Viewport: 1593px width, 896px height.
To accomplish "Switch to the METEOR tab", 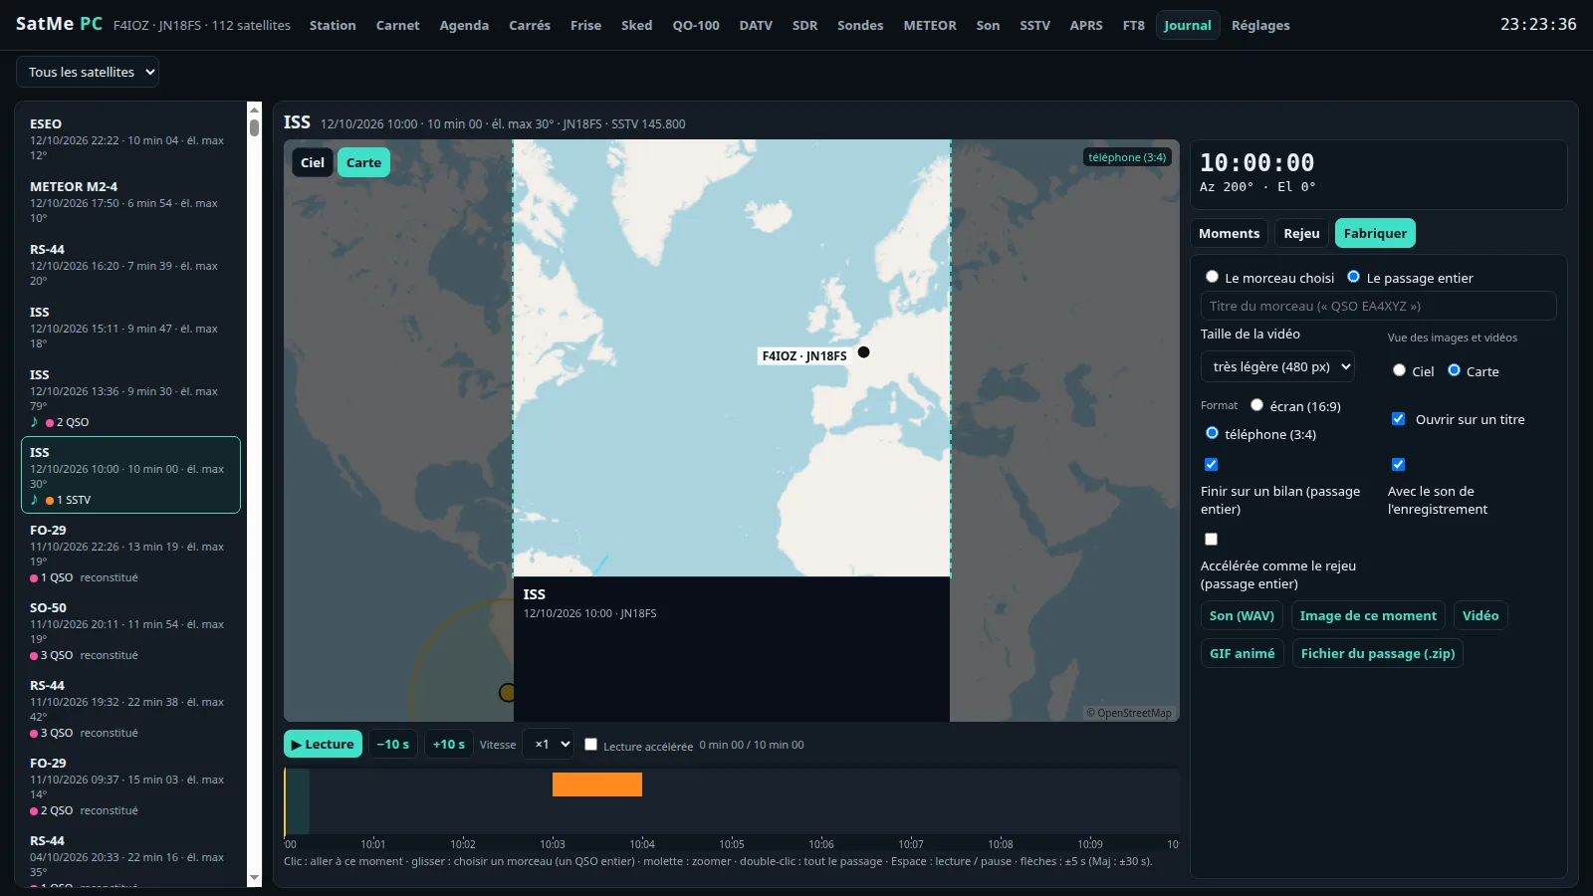I will tap(930, 25).
